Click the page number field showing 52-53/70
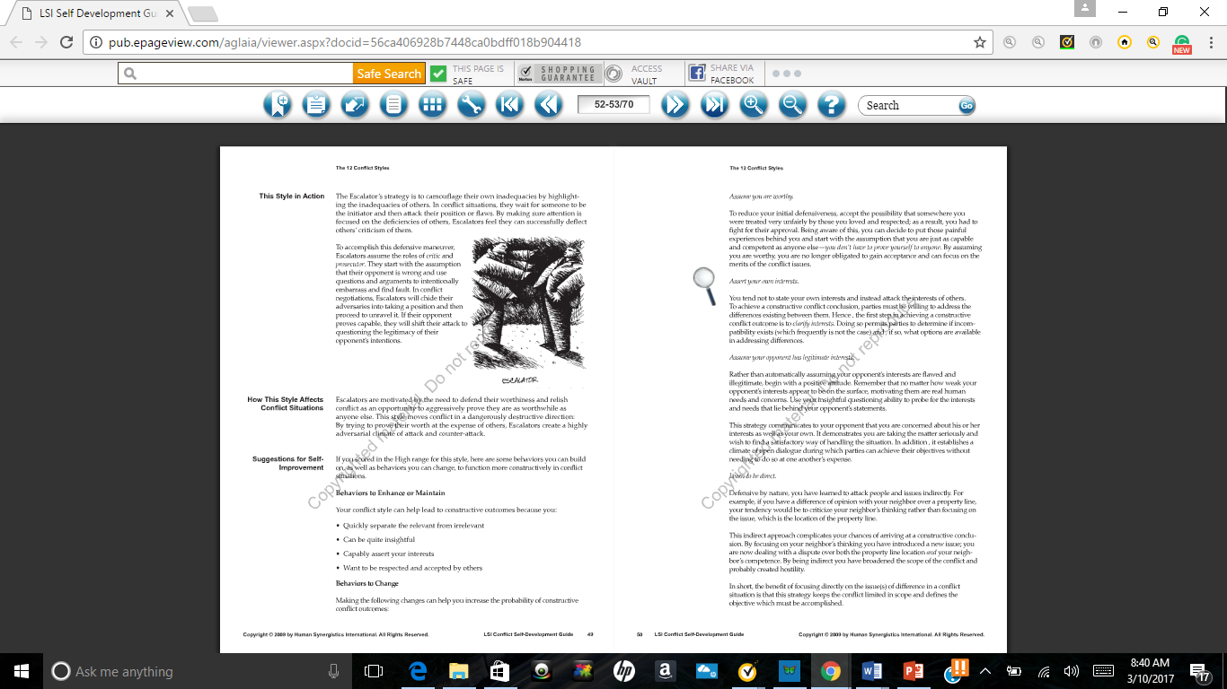The image size is (1227, 689). point(613,105)
